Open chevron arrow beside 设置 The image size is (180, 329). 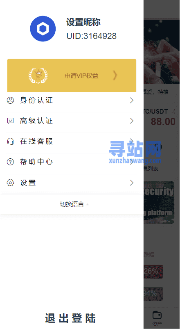pos(132,183)
